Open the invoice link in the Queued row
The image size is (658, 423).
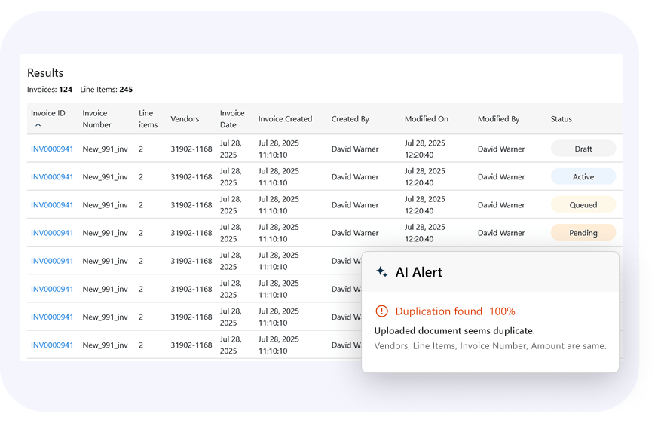tap(52, 205)
